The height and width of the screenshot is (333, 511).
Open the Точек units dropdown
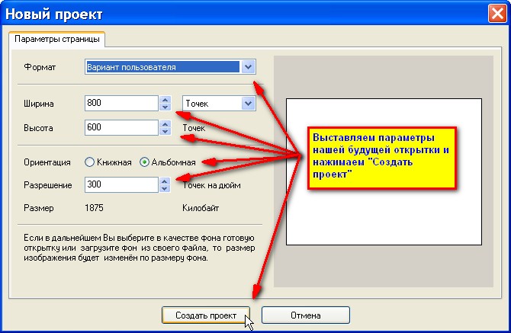[219, 104]
